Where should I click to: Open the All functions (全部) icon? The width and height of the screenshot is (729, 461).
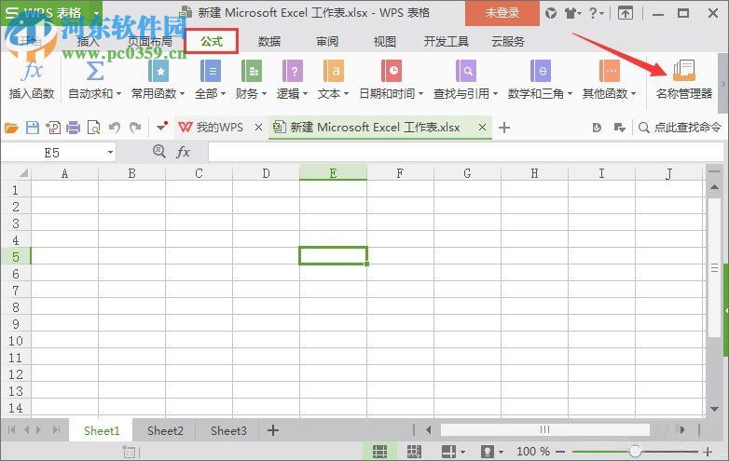coord(210,71)
